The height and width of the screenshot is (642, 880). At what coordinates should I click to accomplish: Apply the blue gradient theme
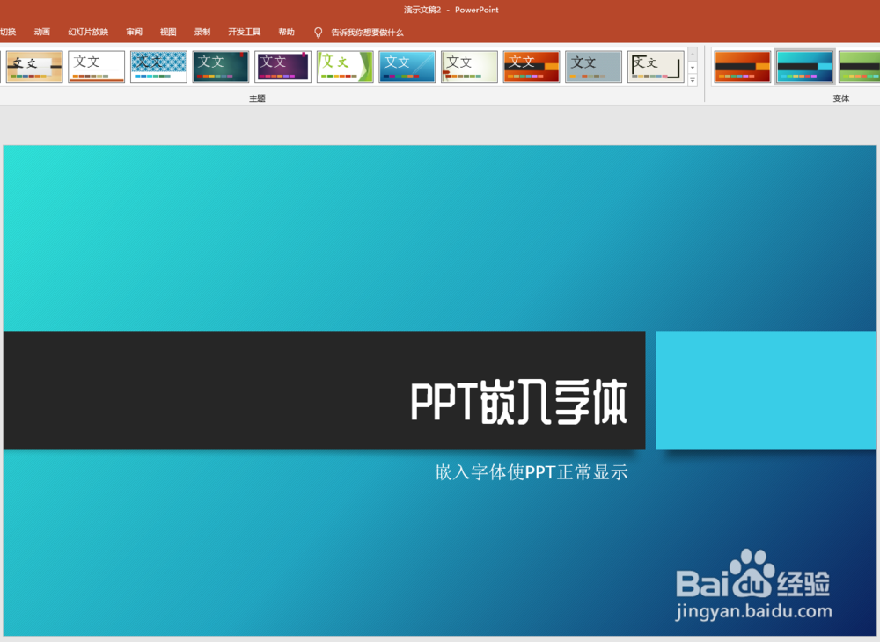[407, 66]
